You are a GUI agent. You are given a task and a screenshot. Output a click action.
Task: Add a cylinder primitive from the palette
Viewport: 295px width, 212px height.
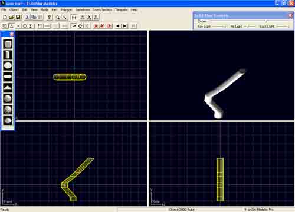tap(8, 55)
